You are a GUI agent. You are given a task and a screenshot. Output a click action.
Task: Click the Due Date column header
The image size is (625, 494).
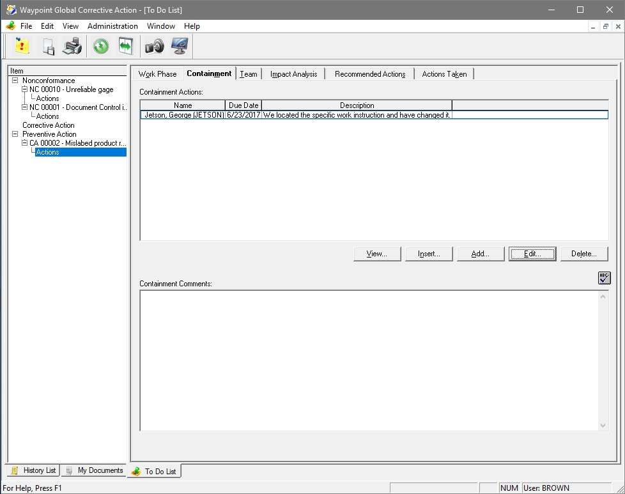(243, 105)
